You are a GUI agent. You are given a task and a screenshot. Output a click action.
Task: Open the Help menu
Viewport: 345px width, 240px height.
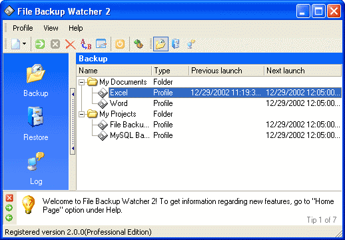(x=76, y=28)
